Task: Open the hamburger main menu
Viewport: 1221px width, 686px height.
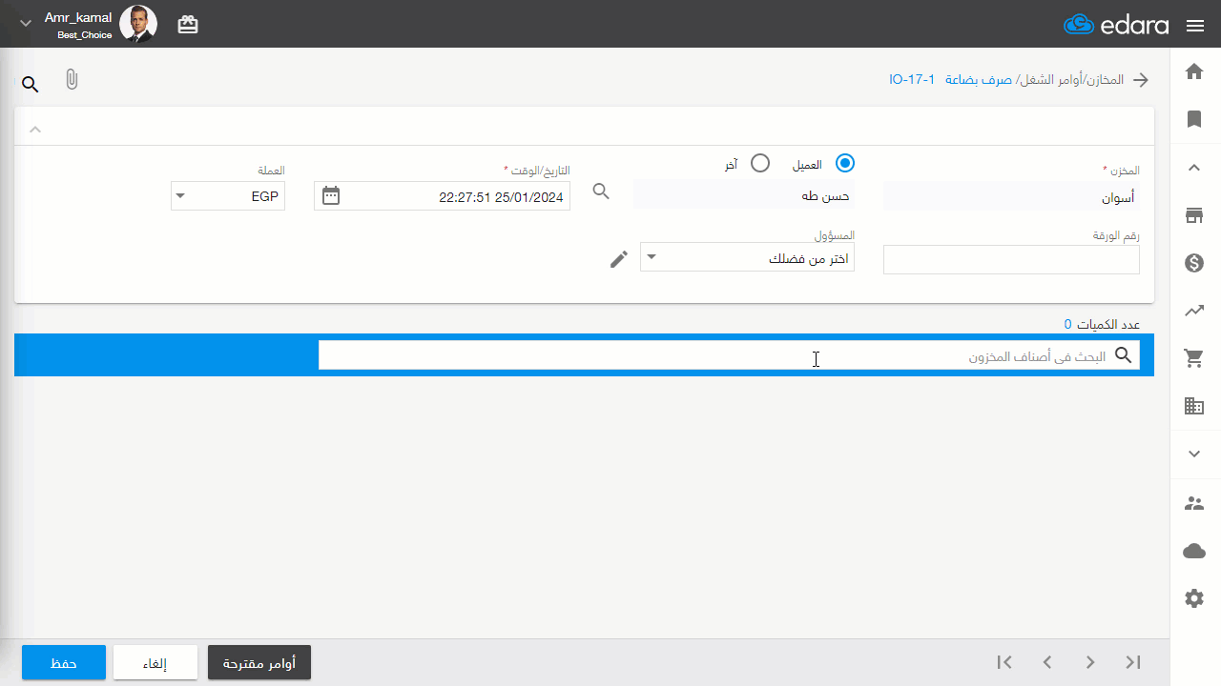Action: [1195, 26]
